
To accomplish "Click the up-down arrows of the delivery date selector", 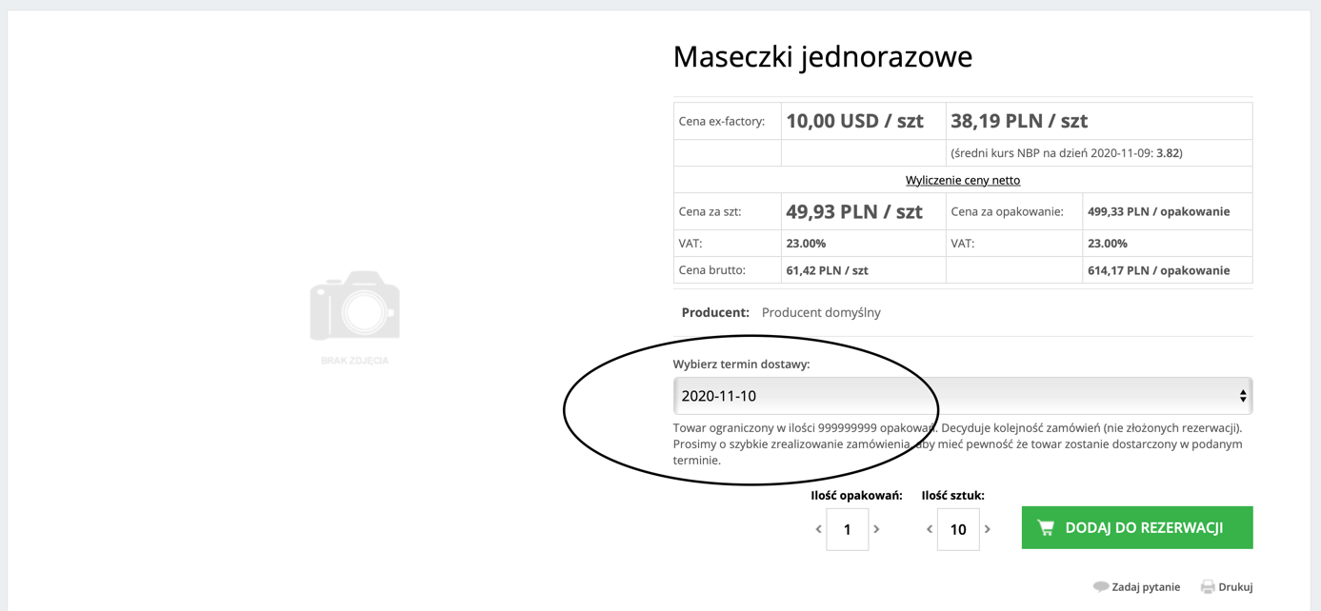I will point(1243,396).
